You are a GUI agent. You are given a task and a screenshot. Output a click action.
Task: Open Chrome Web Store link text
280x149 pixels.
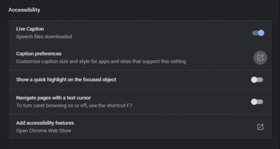tap(44, 131)
